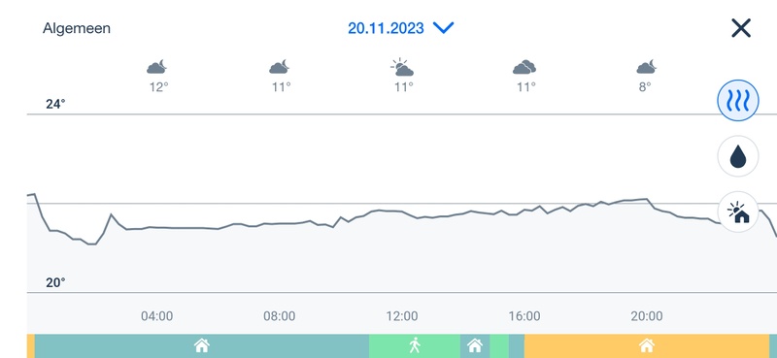Open the 20.11.2023 date dropdown
The height and width of the screenshot is (358, 777).
386,28
